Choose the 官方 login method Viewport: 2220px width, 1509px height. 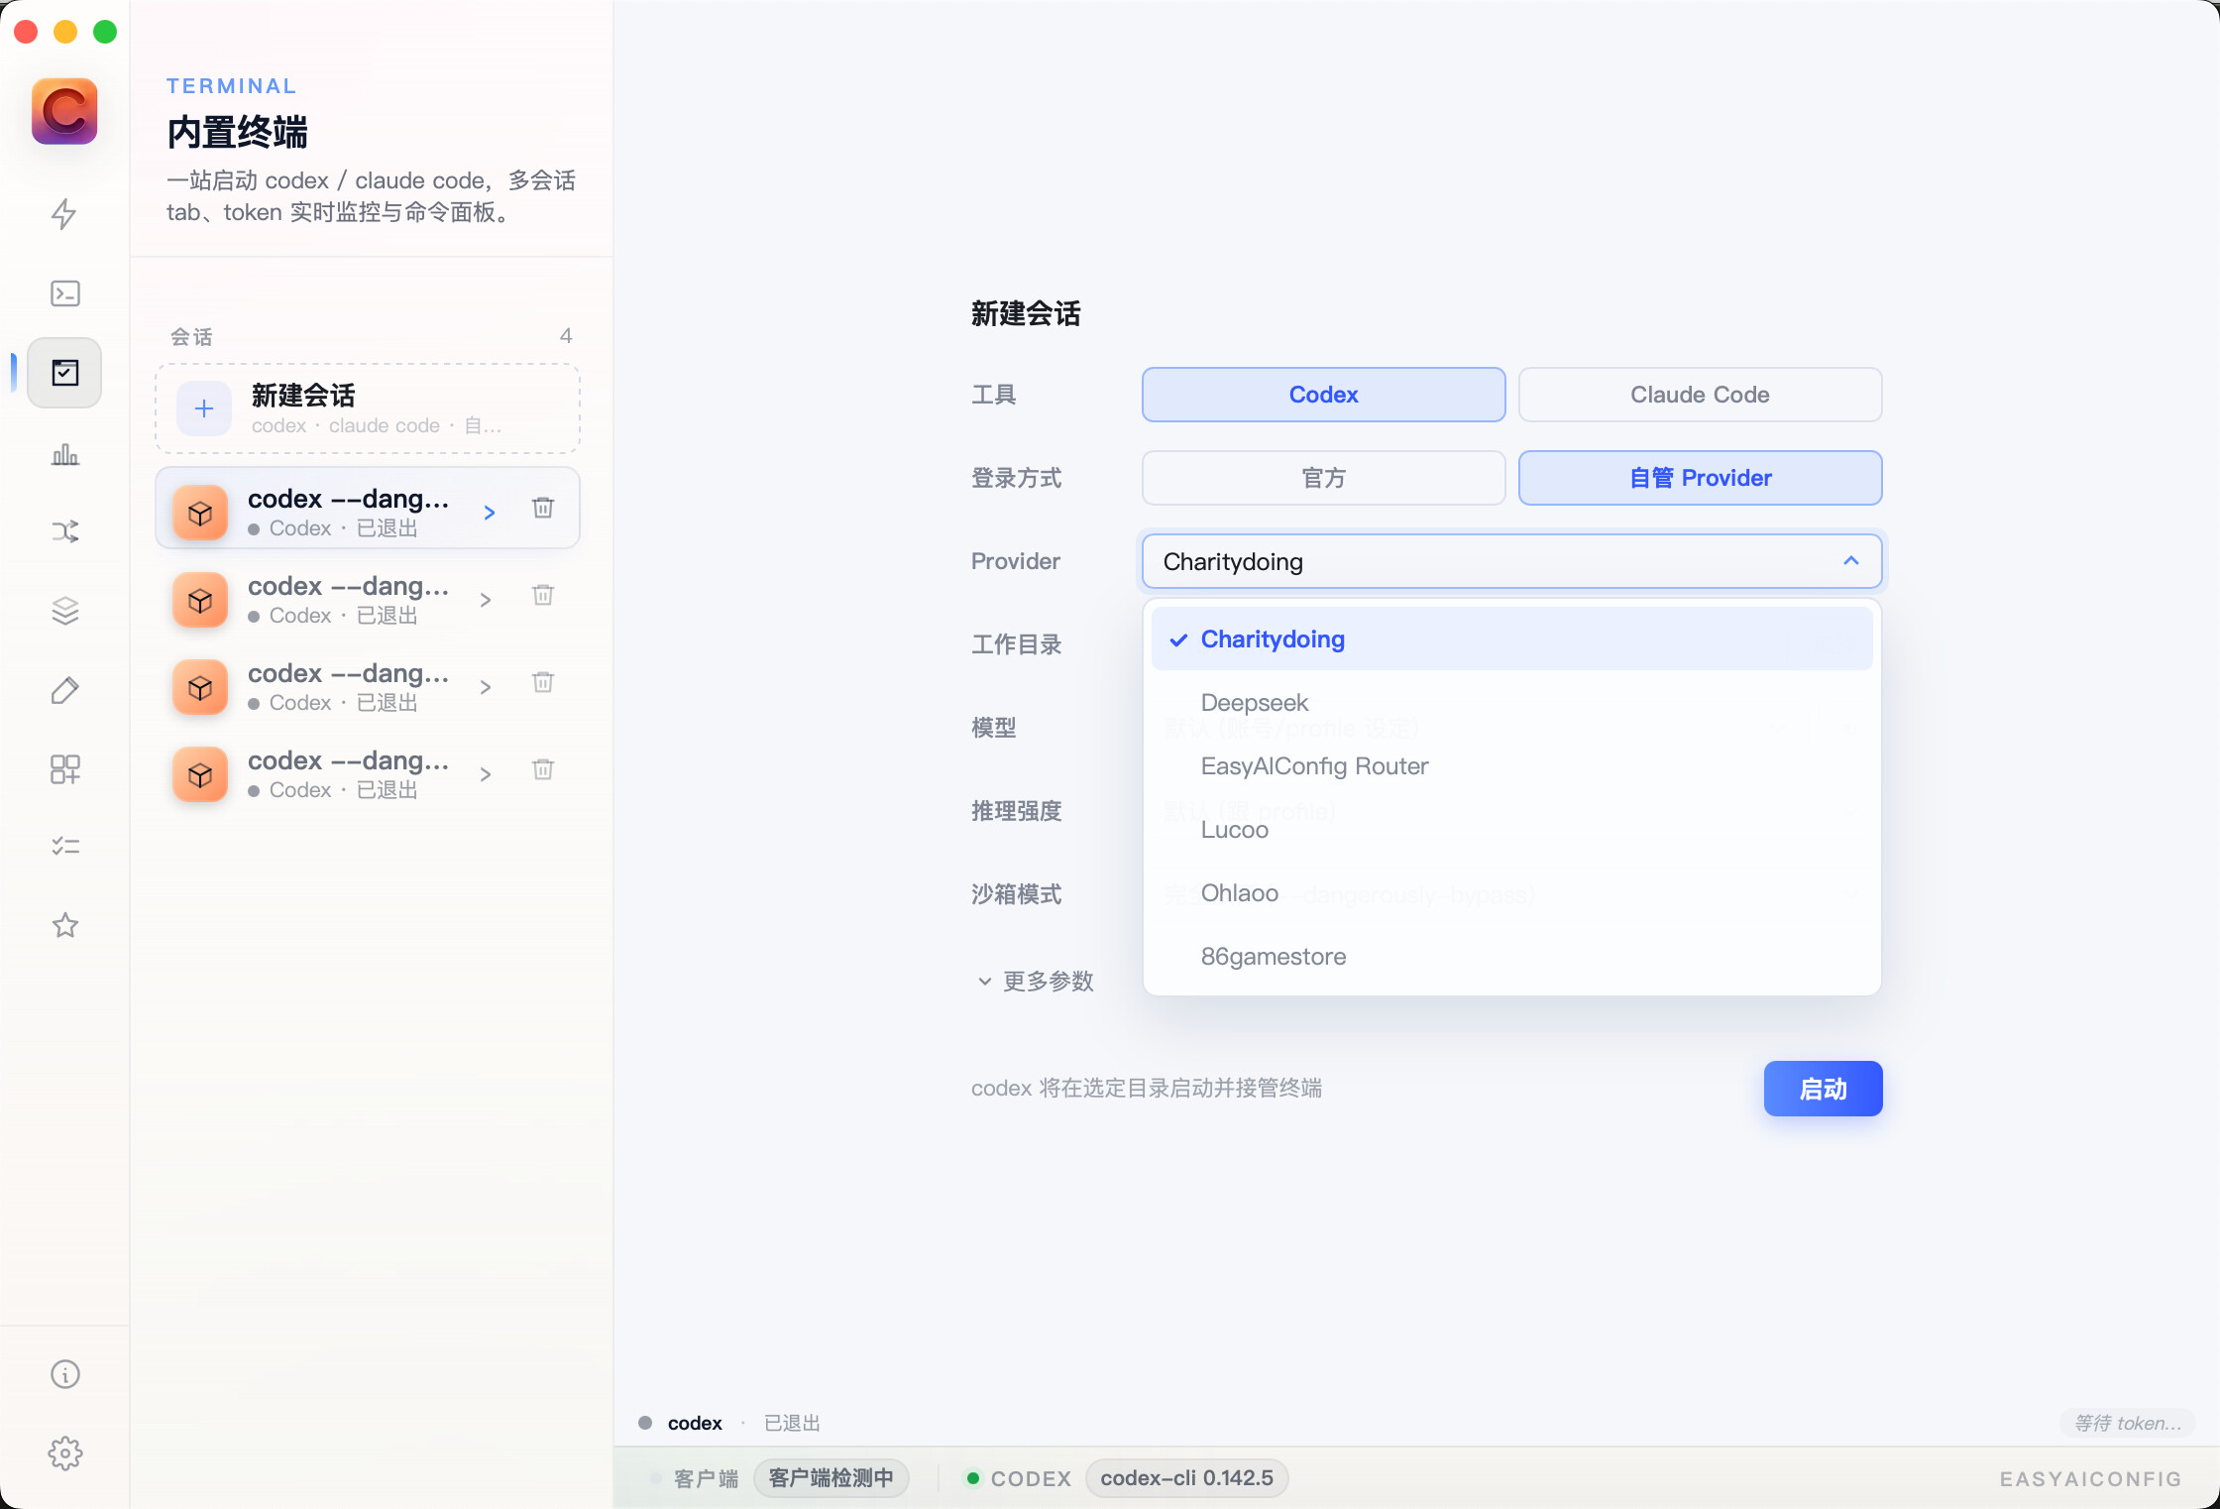point(1323,478)
